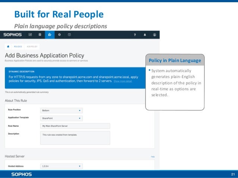The height and width of the screenshot is (178, 238).
Task: Select the active Policies icon in the nav bar
Action: [x=50, y=35]
